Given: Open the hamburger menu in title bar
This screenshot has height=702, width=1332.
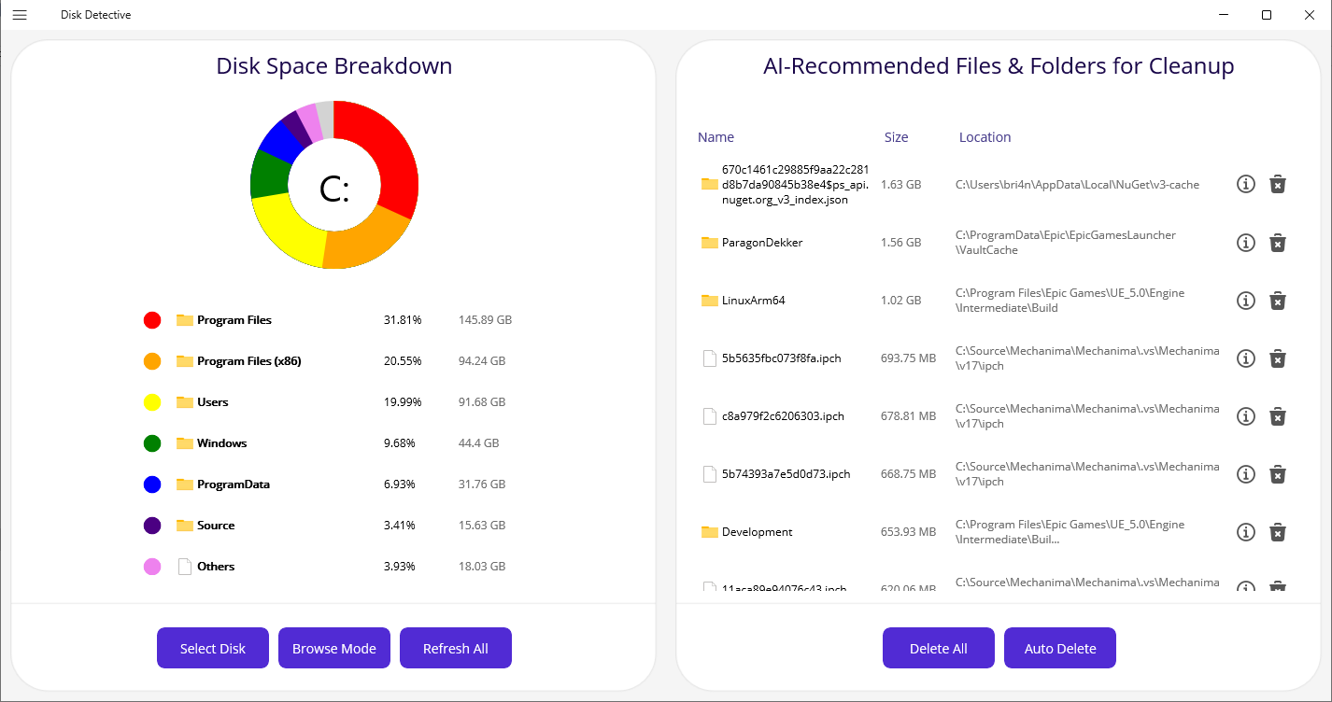Looking at the screenshot, I should tap(20, 15).
